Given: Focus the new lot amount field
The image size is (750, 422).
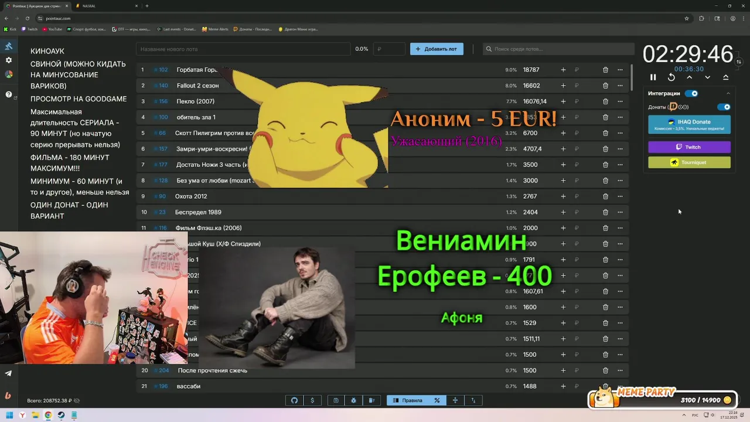Looking at the screenshot, I should pyautogui.click(x=390, y=49).
